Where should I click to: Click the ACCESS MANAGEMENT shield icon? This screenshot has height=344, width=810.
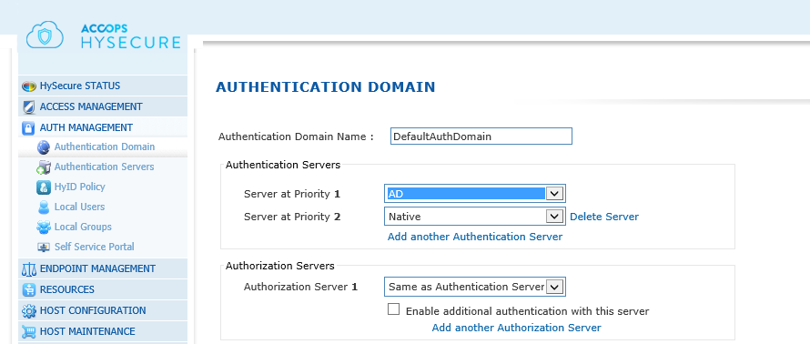pos(29,106)
